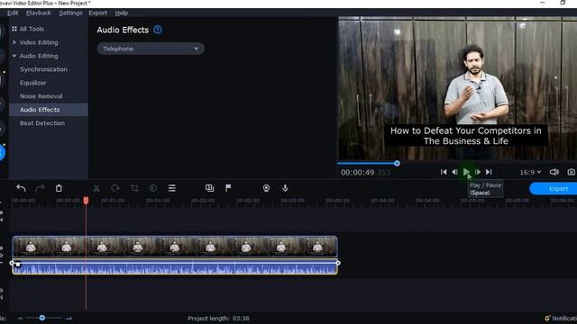Open the Telephone audio effect dropdown
This screenshot has height=324, width=577.
point(151,49)
